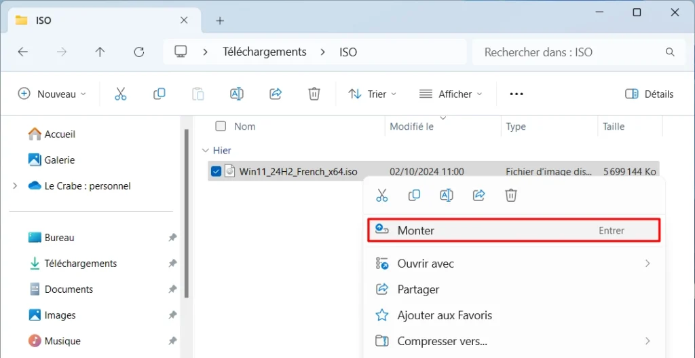Click pin icon beside Images
The width and height of the screenshot is (695, 358).
coord(172,315)
